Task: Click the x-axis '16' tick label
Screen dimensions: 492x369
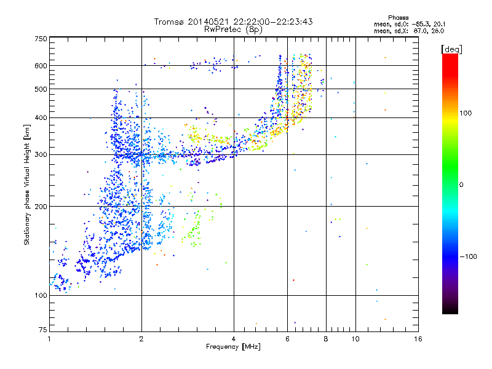Action: click(x=418, y=339)
